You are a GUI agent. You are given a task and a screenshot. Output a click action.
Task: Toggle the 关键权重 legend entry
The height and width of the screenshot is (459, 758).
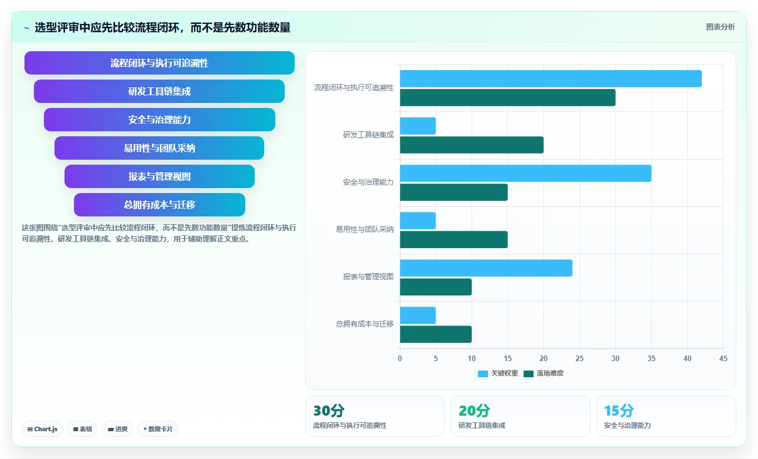coord(498,373)
